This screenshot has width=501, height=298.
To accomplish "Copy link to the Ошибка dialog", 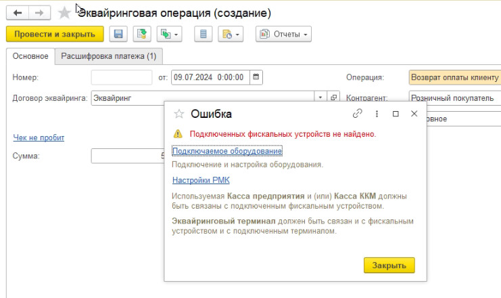I will point(358,114).
